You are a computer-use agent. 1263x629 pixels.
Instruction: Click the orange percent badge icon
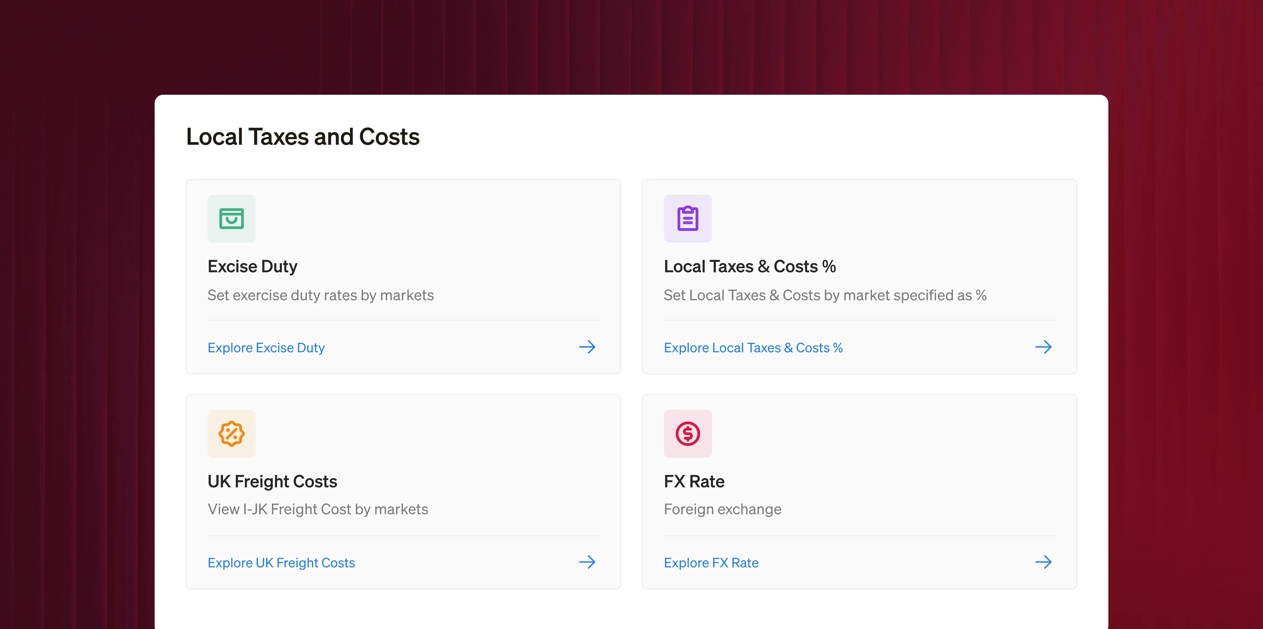pos(231,434)
